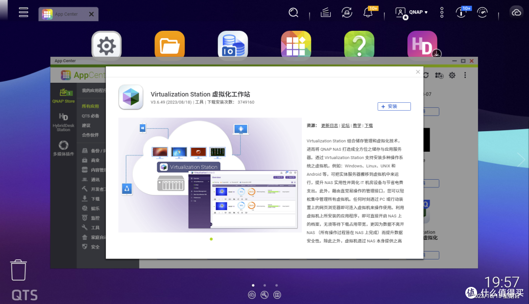Open the external devices icon
529x304 pixels.
(347, 13)
